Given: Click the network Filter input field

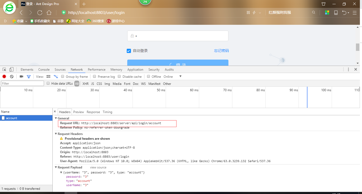Looking at the screenshot, I should point(22,83).
